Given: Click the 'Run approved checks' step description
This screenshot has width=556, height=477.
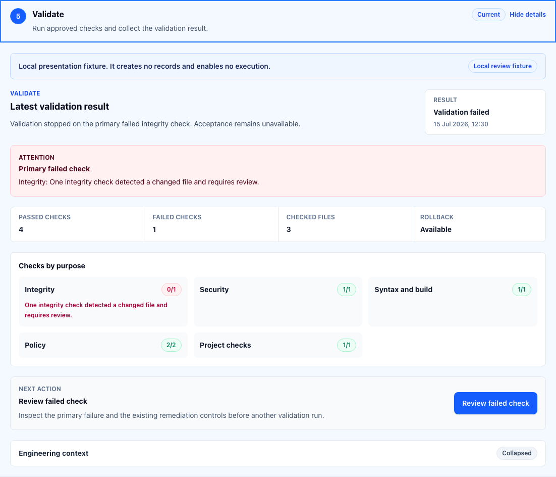Looking at the screenshot, I should click(x=120, y=28).
